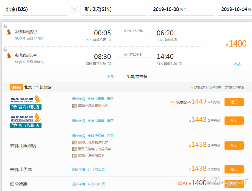The image size is (252, 191).
Task: Click hotel coupon icon beside 赠50元海外酒店券
Action: tap(74, 156)
